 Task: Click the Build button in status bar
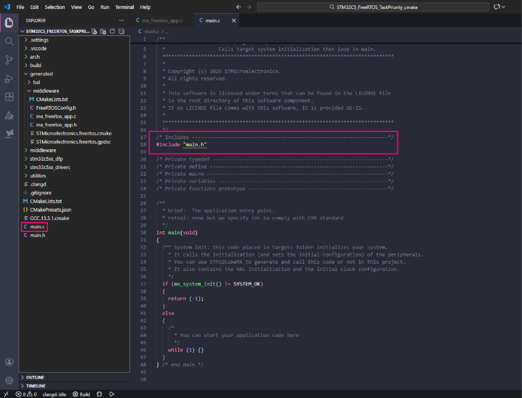tap(82, 394)
